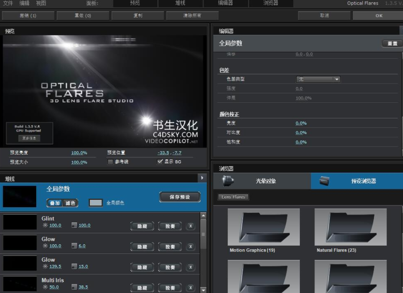The height and width of the screenshot is (293, 403).
Task: Click brightness star icon of Glow 139.5
Action: pos(45,267)
